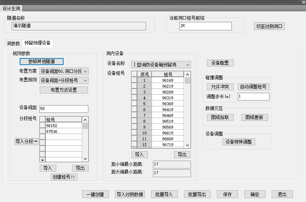The image size is (306, 202).
Task: Click 桩号 header in 设备桩号 table
Action: point(168,75)
